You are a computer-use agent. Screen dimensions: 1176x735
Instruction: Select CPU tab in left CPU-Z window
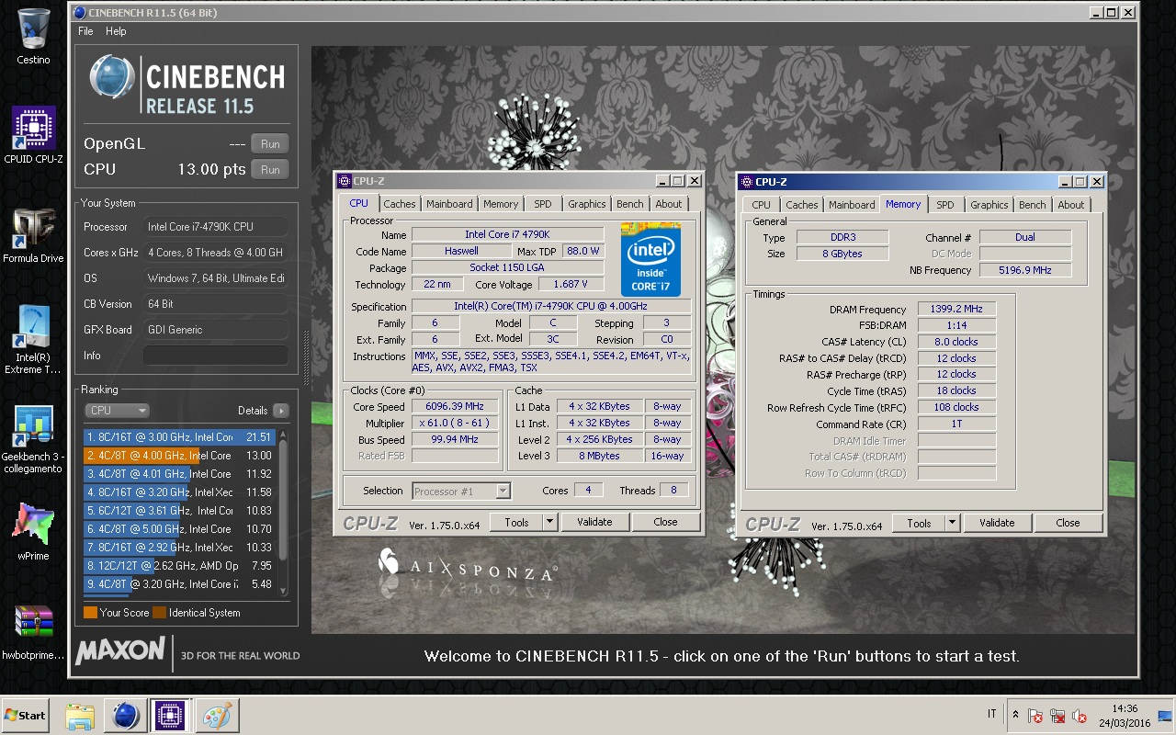click(x=359, y=204)
